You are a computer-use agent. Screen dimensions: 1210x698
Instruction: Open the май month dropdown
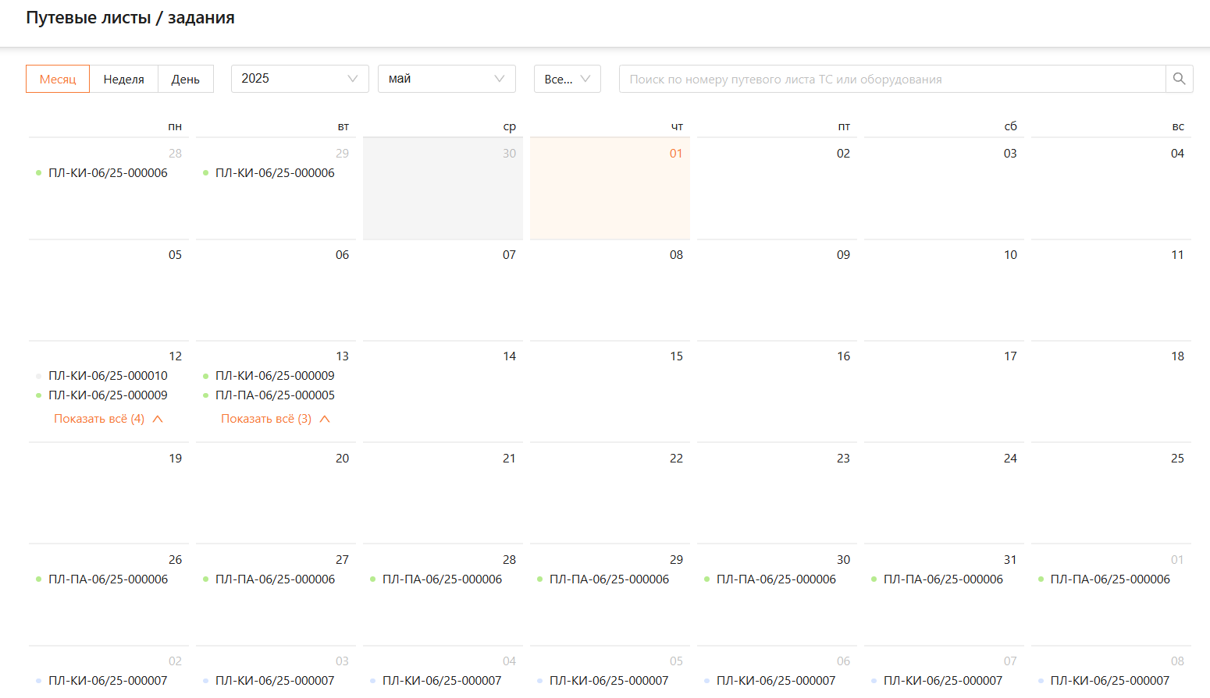click(446, 79)
